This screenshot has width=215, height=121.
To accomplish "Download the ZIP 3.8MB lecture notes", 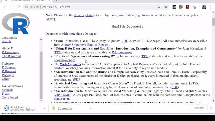I will [x=63, y=95].
